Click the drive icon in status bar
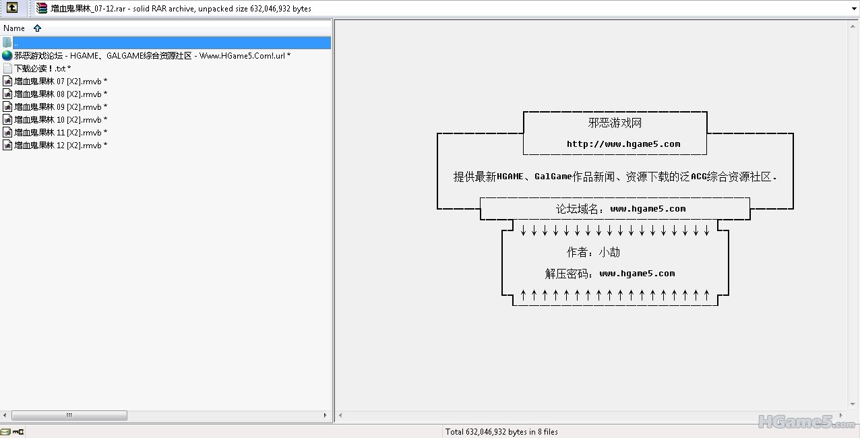 [x=5, y=432]
